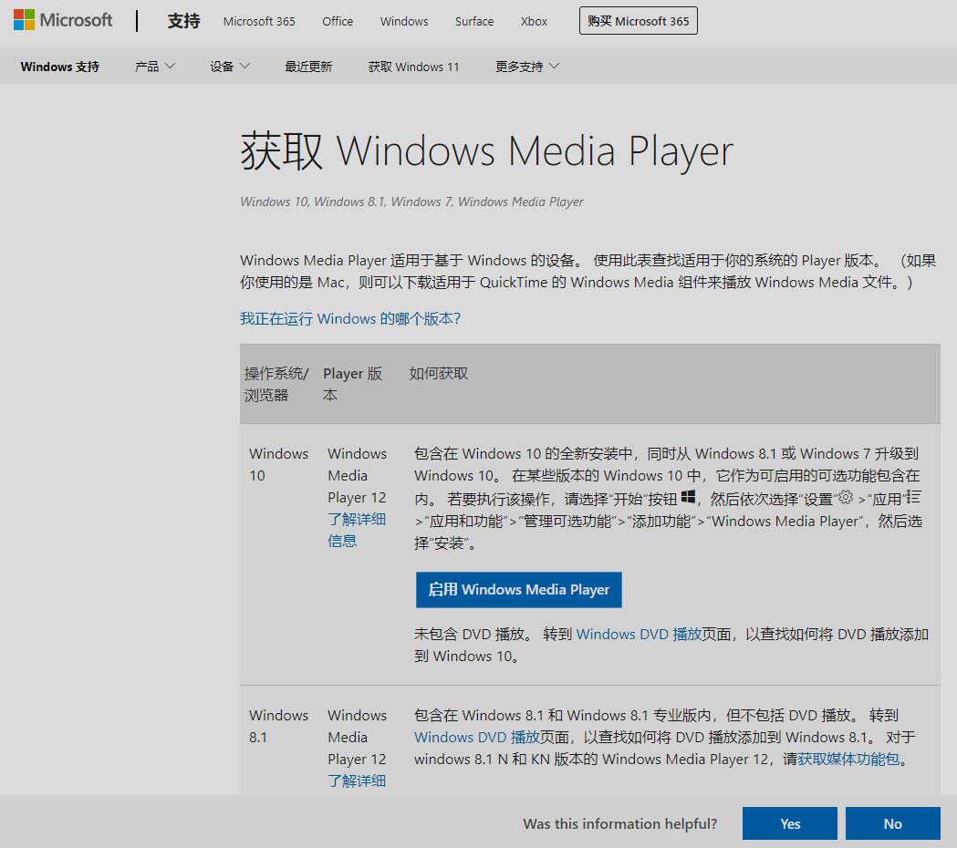Click the settings gear icon in instructions
Viewport: 957px width, 848px height.
tap(846, 497)
